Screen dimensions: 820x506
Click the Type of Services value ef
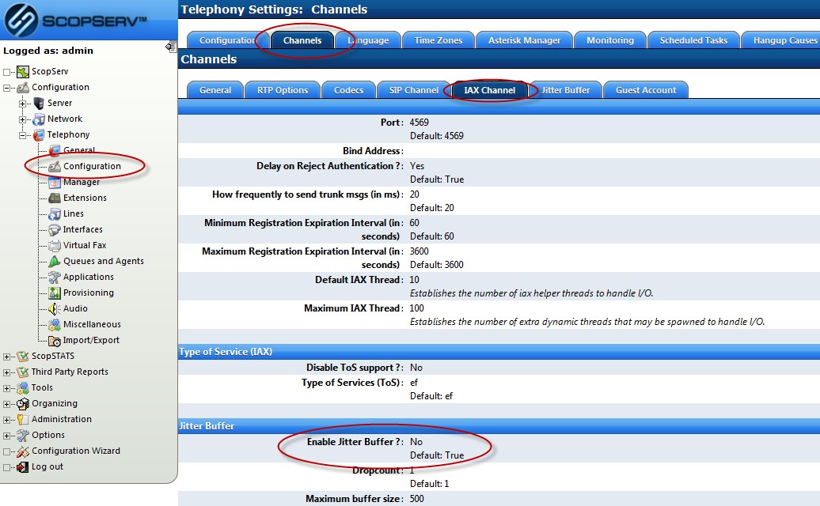414,383
